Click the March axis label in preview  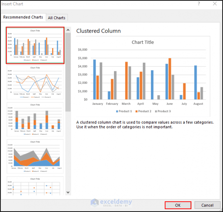point(126,104)
